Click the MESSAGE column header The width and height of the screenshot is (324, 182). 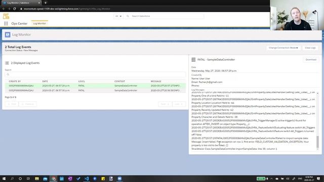point(156,81)
